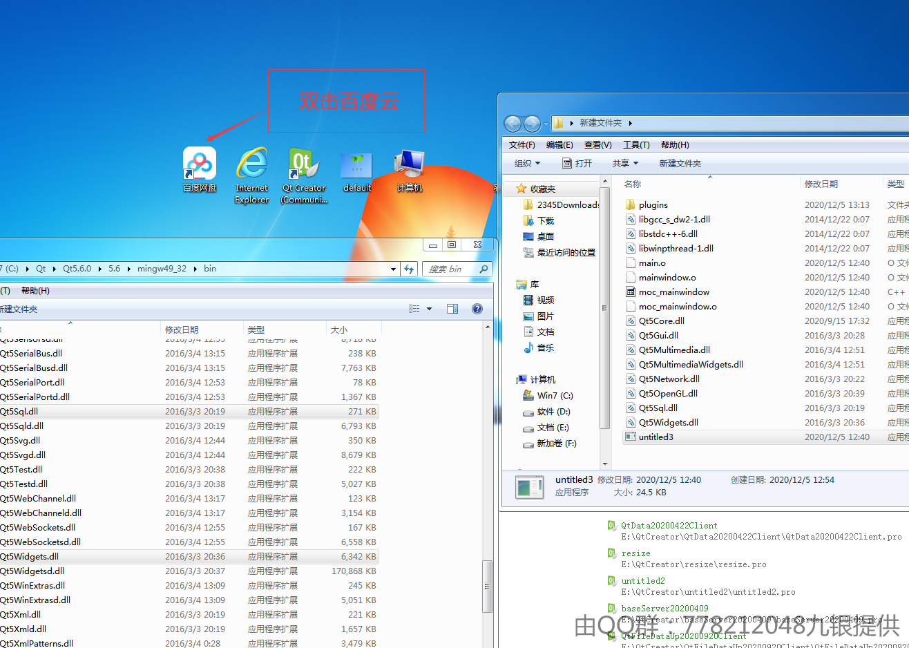
Task: Open the 视频 library
Action: click(539, 300)
